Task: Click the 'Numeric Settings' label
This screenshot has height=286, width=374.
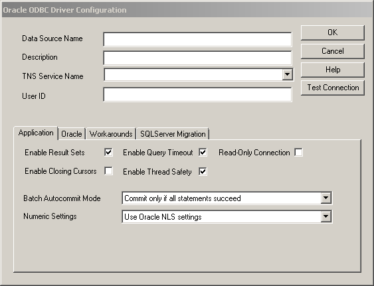Action: pos(50,216)
